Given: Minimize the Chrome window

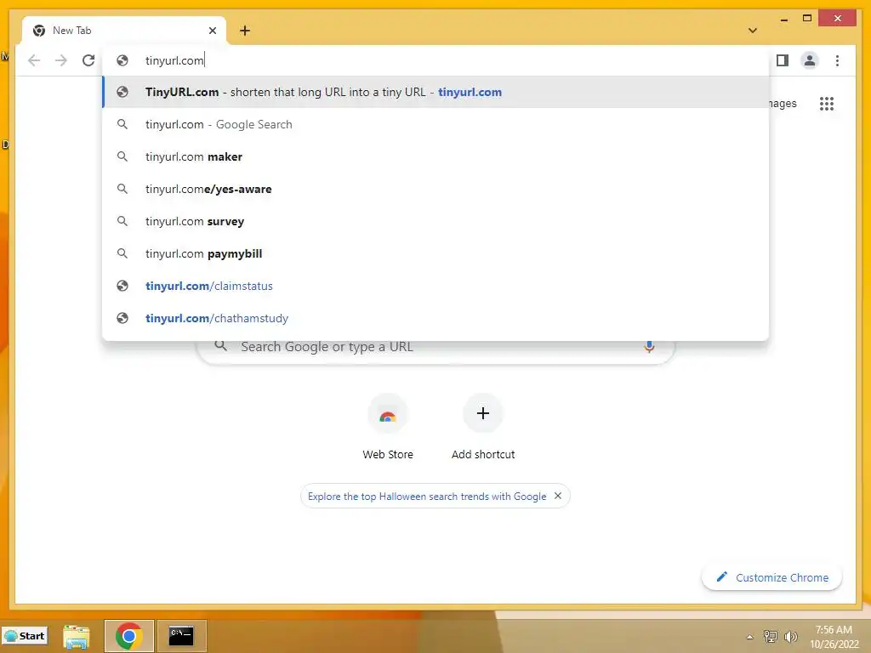Looking at the screenshot, I should coord(783,19).
